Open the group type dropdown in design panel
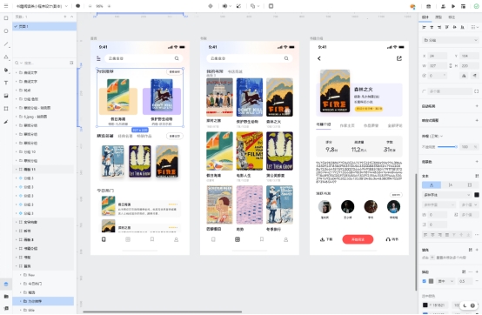The height and width of the screenshot is (315, 482). (x=451, y=40)
